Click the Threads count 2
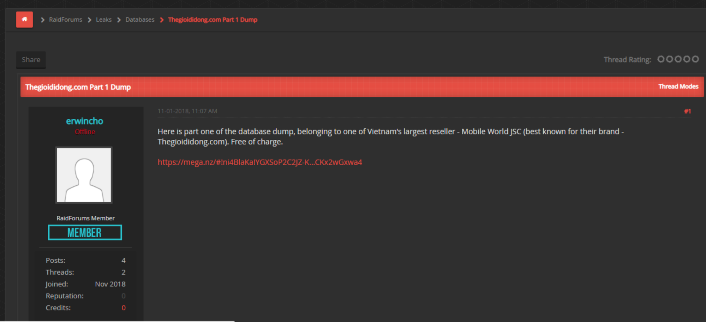The height and width of the screenshot is (322, 706). coord(124,272)
